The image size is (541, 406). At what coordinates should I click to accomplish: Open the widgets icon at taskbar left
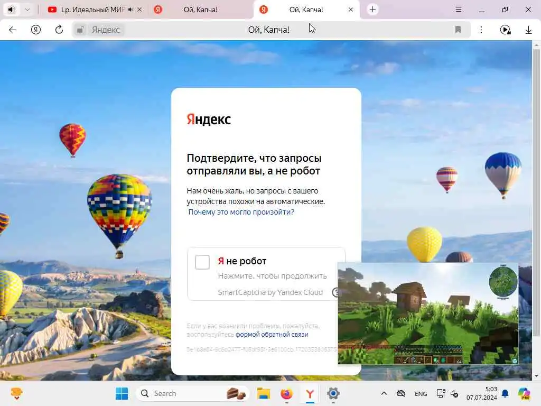(16, 393)
